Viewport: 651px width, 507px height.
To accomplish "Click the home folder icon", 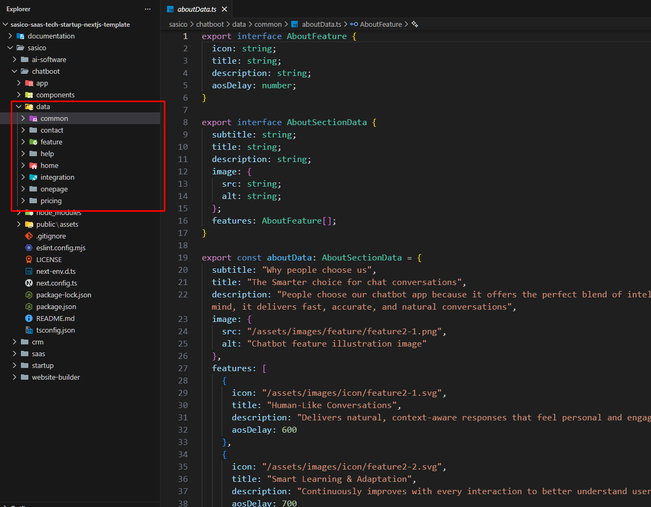I will (34, 165).
